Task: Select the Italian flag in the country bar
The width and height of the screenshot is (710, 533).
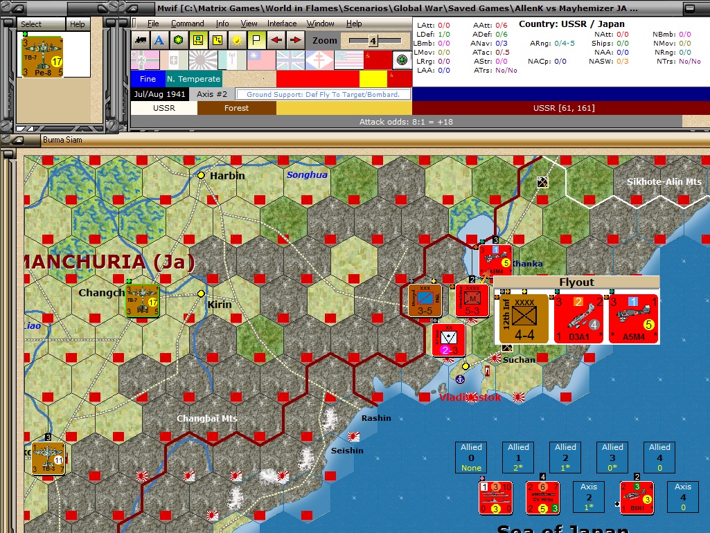Action: (174, 60)
